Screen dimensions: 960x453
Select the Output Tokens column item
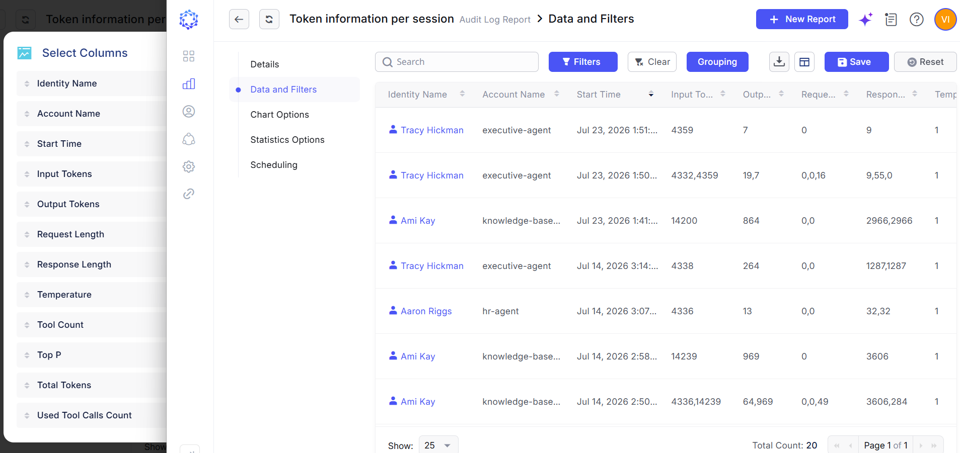[x=92, y=204]
